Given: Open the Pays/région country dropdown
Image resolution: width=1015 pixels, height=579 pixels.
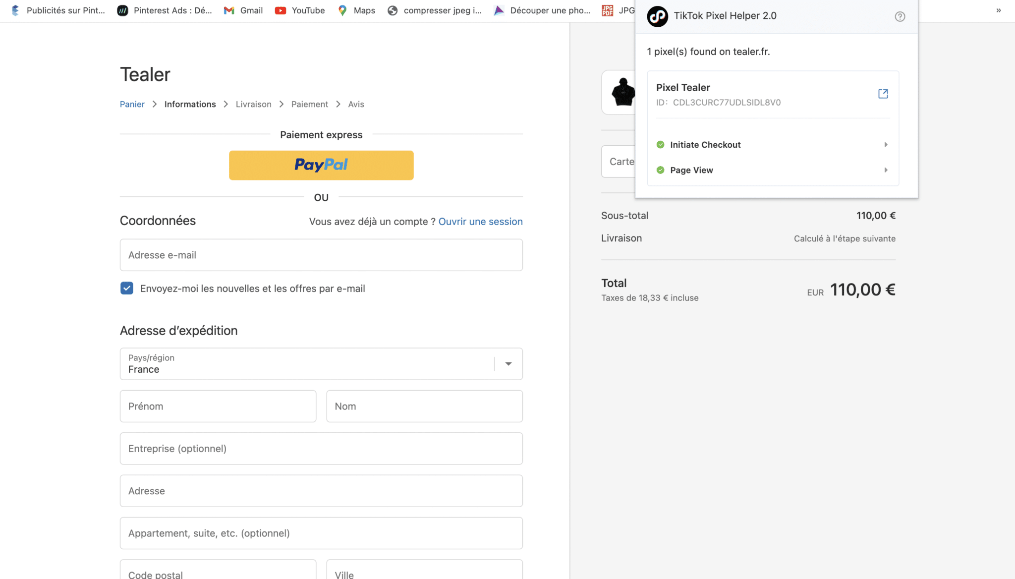Looking at the screenshot, I should pos(508,364).
